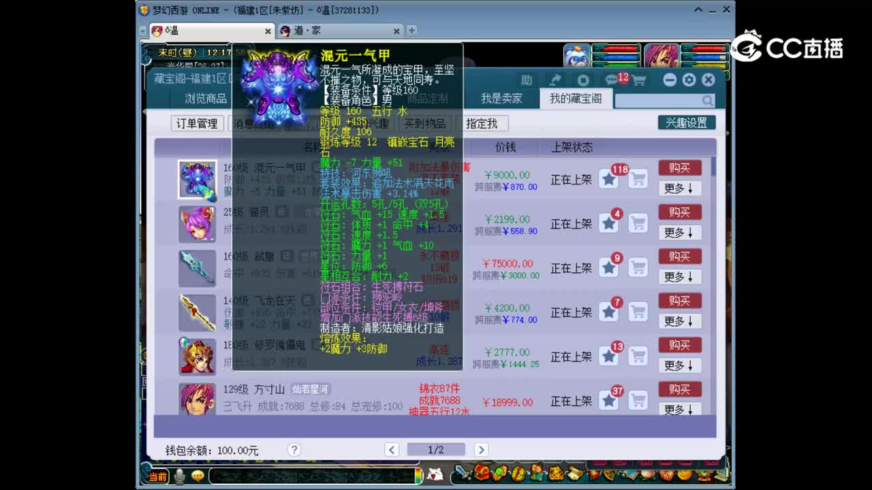Add a new tab with plus
This screenshot has width=872, height=490.
click(411, 30)
